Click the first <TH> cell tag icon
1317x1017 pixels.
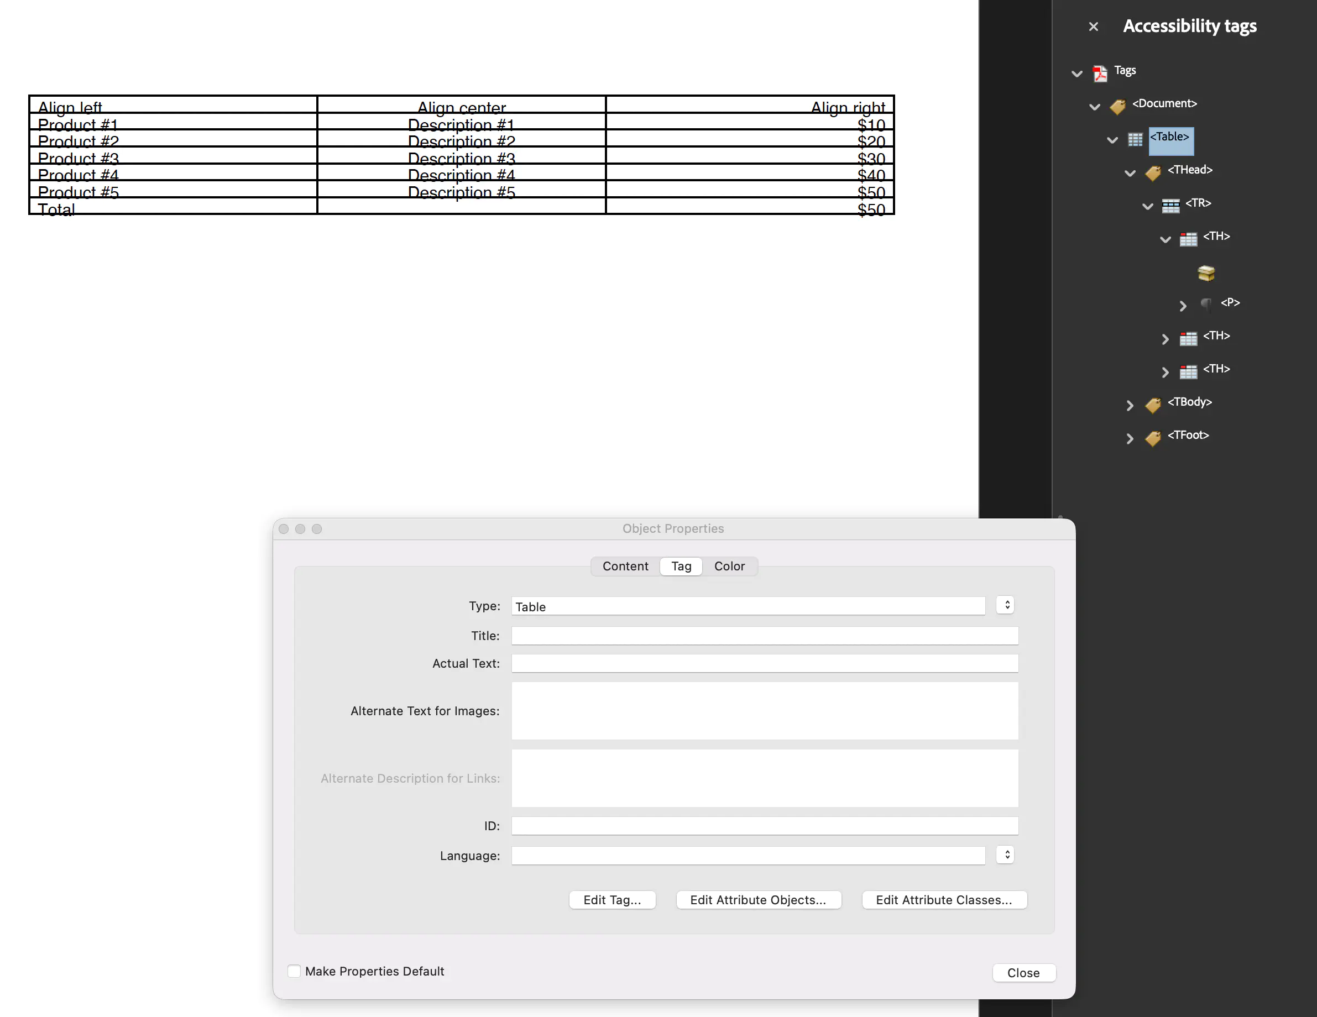click(1189, 239)
